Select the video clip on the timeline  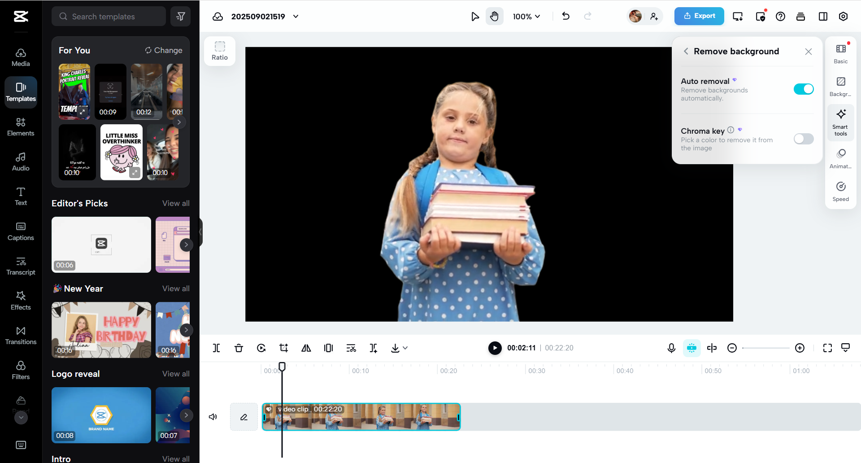361,417
